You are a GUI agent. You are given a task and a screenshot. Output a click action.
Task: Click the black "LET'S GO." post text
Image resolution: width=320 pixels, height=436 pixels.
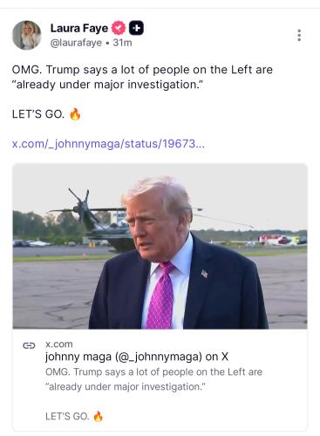[x=38, y=114]
